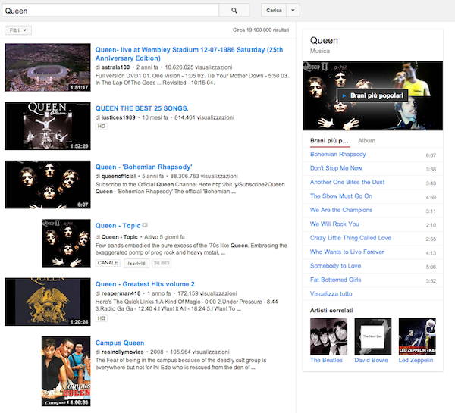Play Crazy Little Thing Called Love
Image resolution: width=455 pixels, height=413 pixels.
(x=350, y=238)
